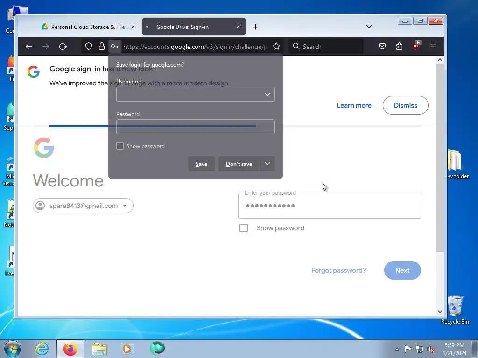Bookmark this page with the star icon
This screenshot has height=358, width=478.
pos(276,46)
